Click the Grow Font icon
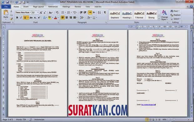The image size is (194, 122). [41, 12]
